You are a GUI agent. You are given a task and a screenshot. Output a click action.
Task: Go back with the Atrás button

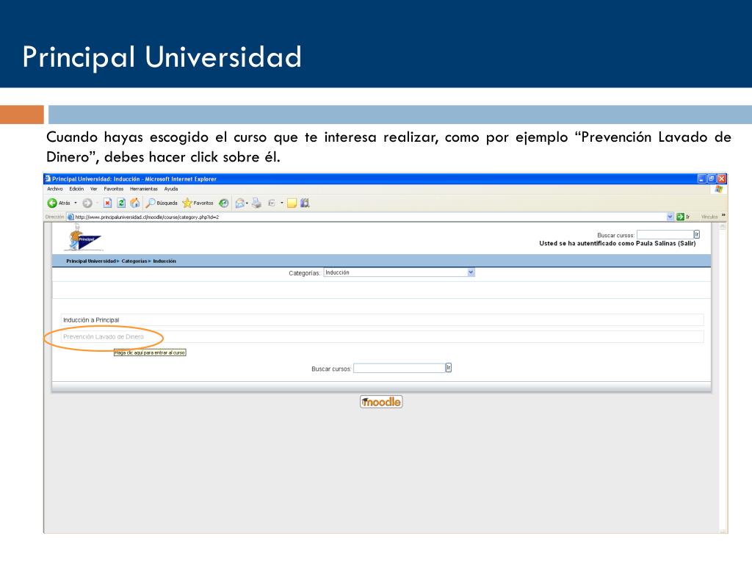coord(59,203)
